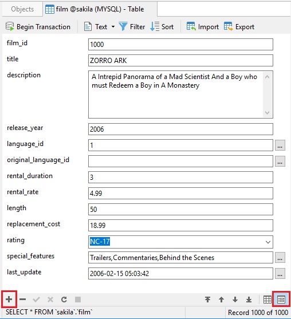The image size is (291, 319).
Task: Click the description field label
Action: click(23, 75)
